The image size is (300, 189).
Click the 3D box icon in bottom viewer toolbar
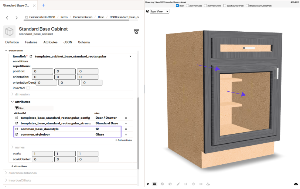click(170, 184)
